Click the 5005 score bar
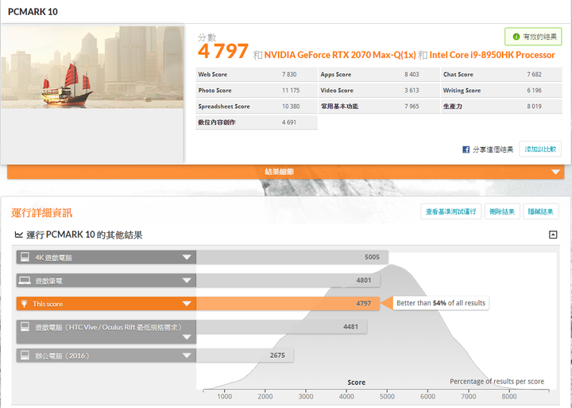572x408 pixels. click(292, 257)
